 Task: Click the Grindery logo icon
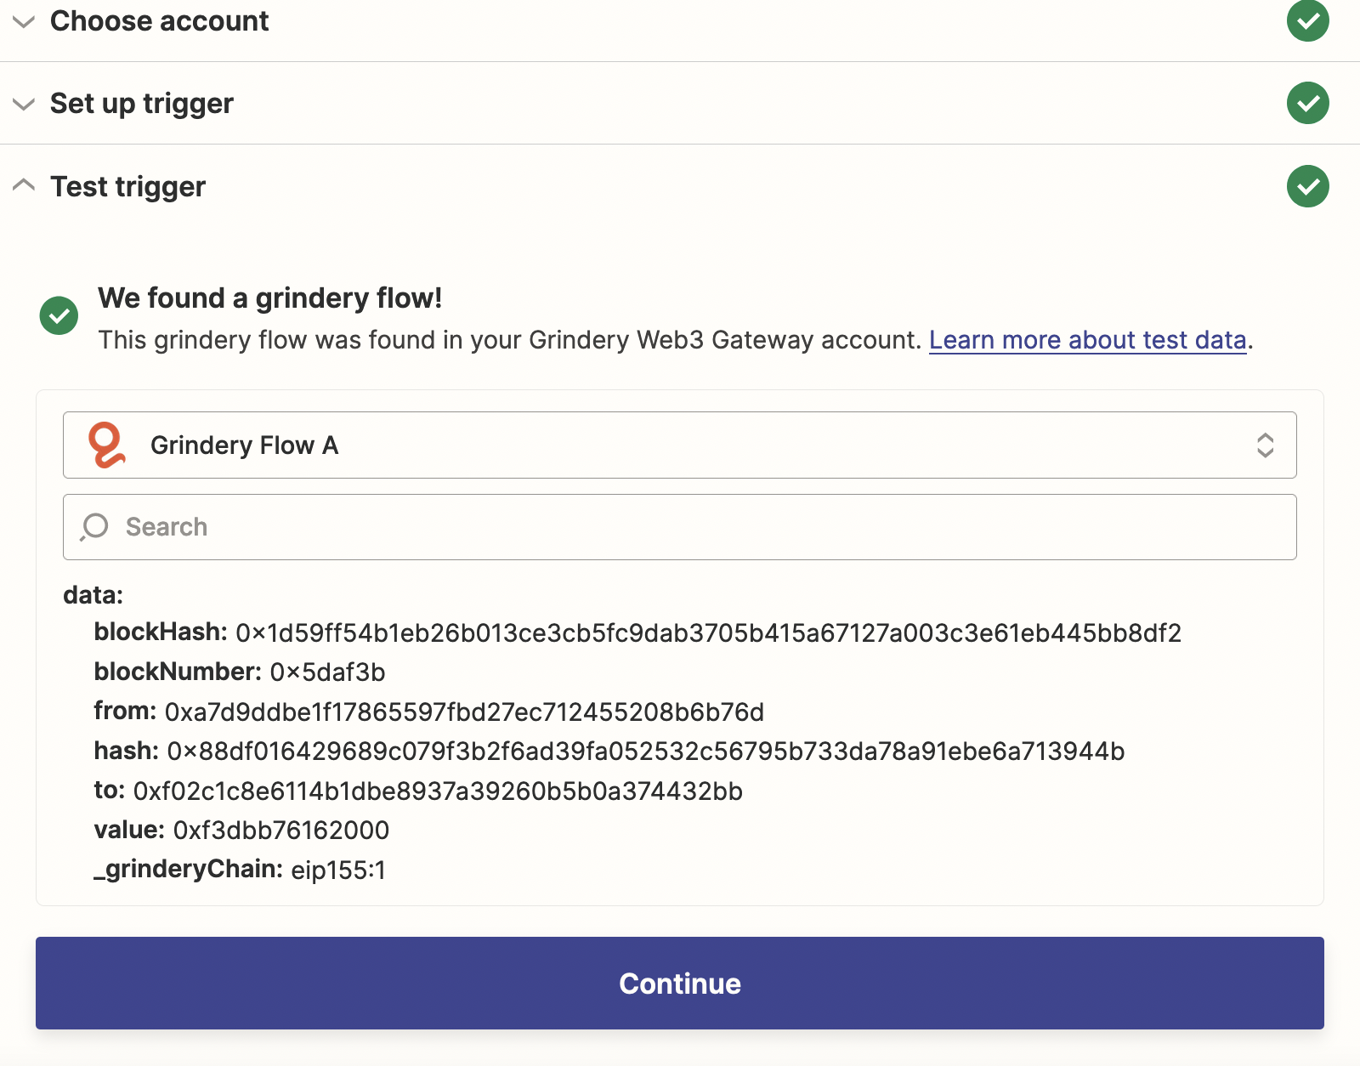107,445
